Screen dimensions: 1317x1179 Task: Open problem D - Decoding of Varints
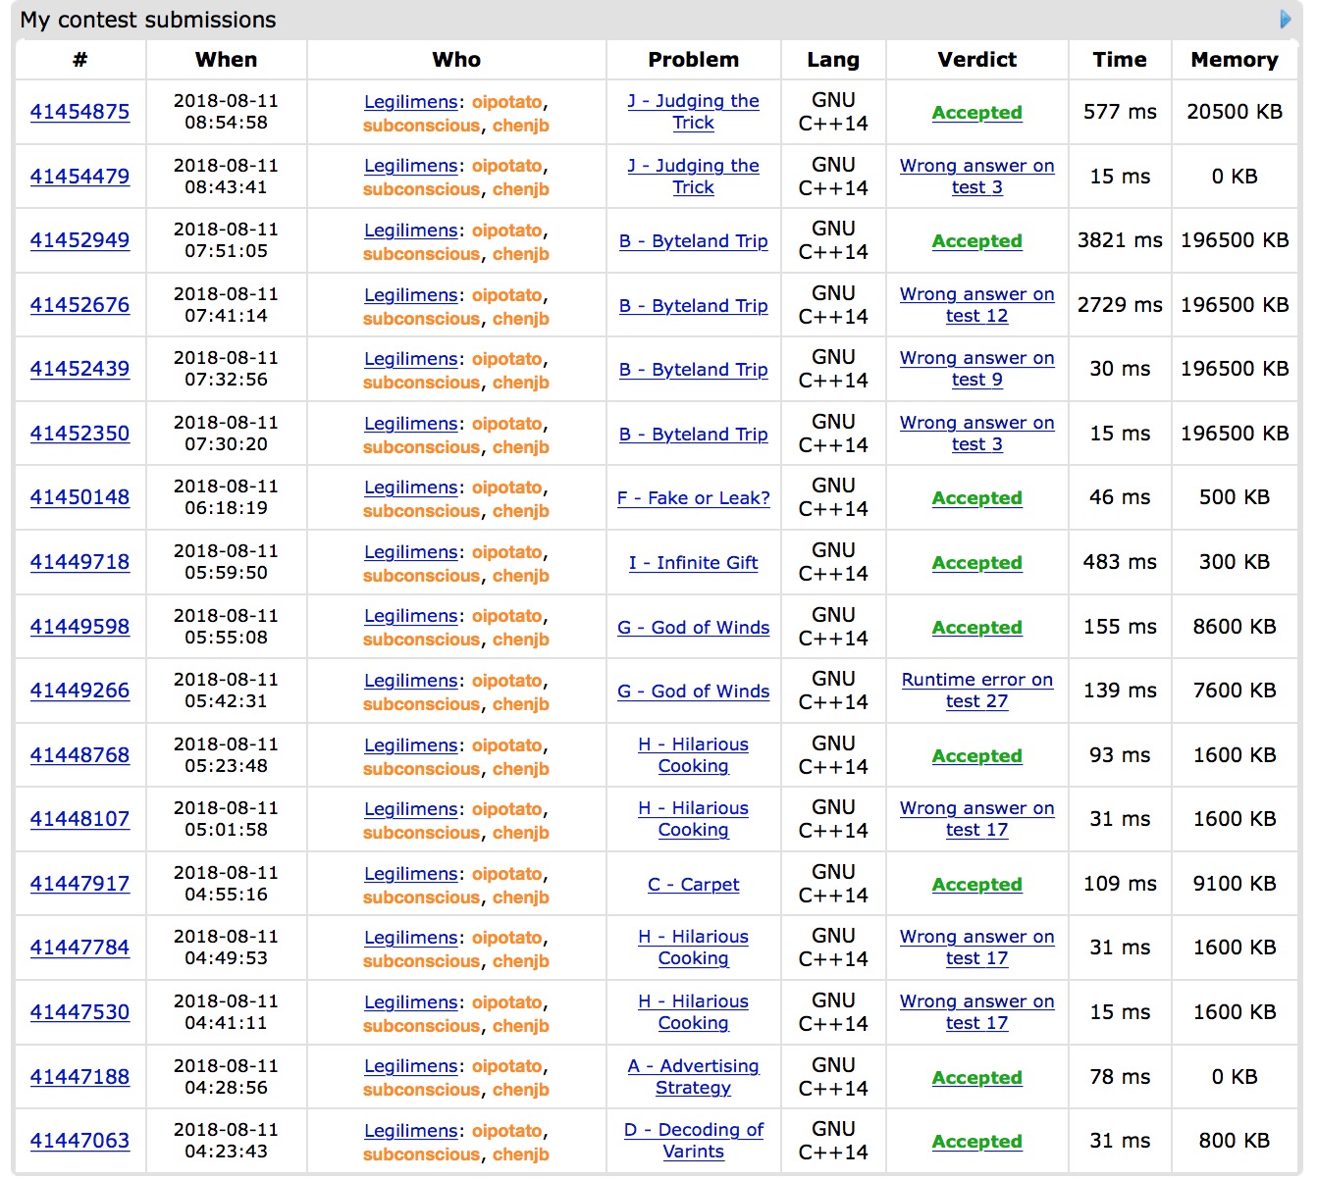[693, 1141]
